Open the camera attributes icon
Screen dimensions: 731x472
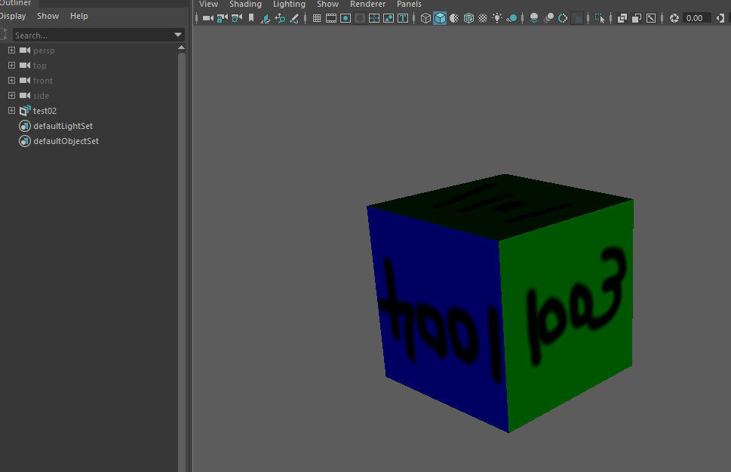(235, 18)
